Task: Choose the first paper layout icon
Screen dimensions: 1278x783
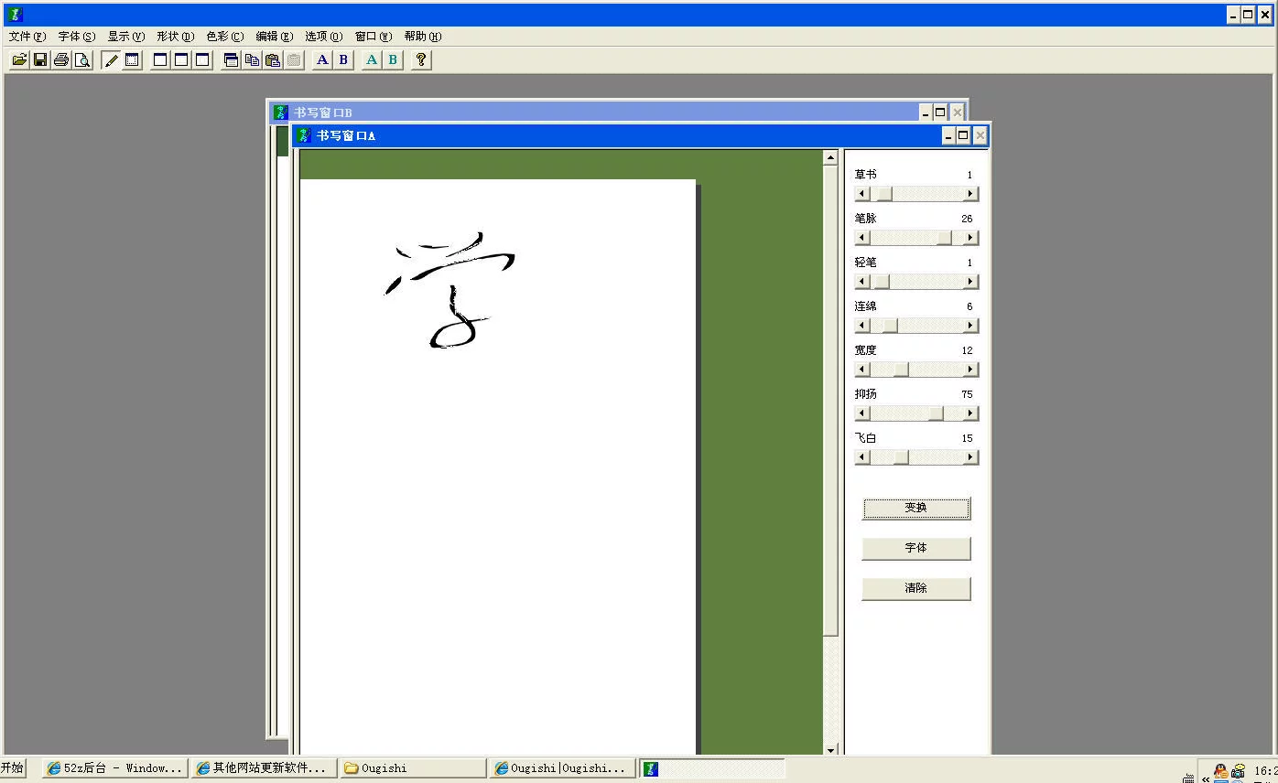Action: click(160, 59)
